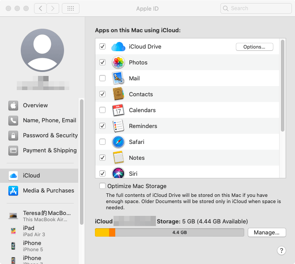Click the Photos app icon
Screen dimensions: 295x264
point(118,63)
